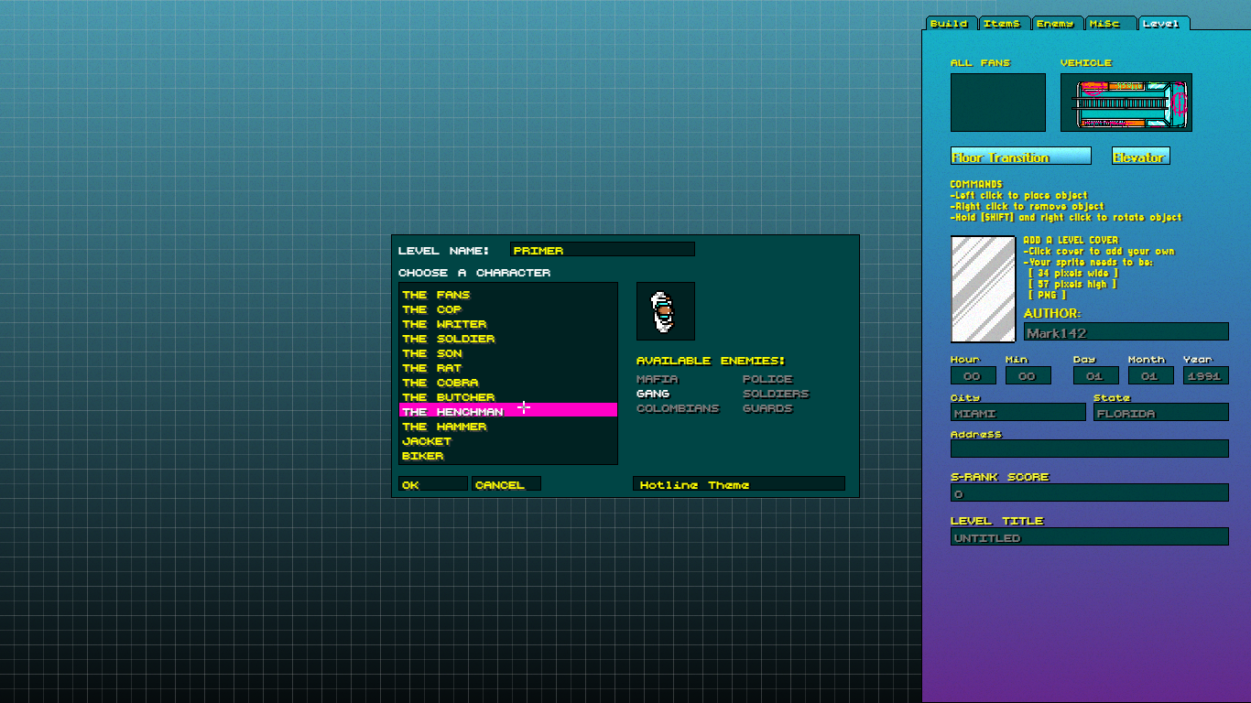The height and width of the screenshot is (703, 1251).
Task: Open the Hotline Theme selector
Action: [739, 484]
